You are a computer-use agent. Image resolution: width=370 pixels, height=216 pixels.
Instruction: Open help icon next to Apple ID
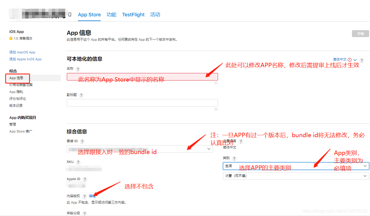point(85,179)
